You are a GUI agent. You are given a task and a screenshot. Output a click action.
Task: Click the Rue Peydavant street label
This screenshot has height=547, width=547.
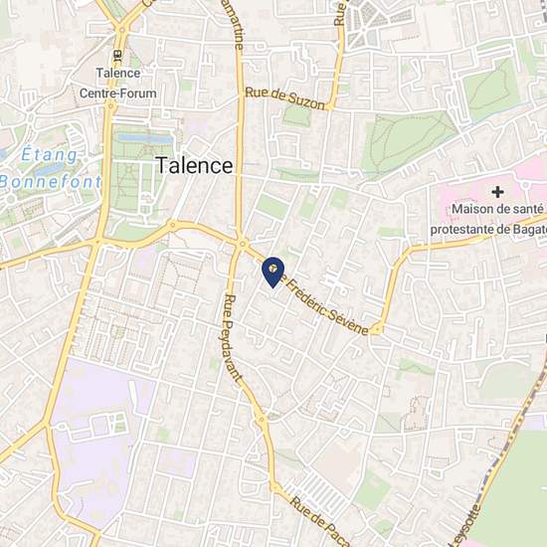[233, 338]
